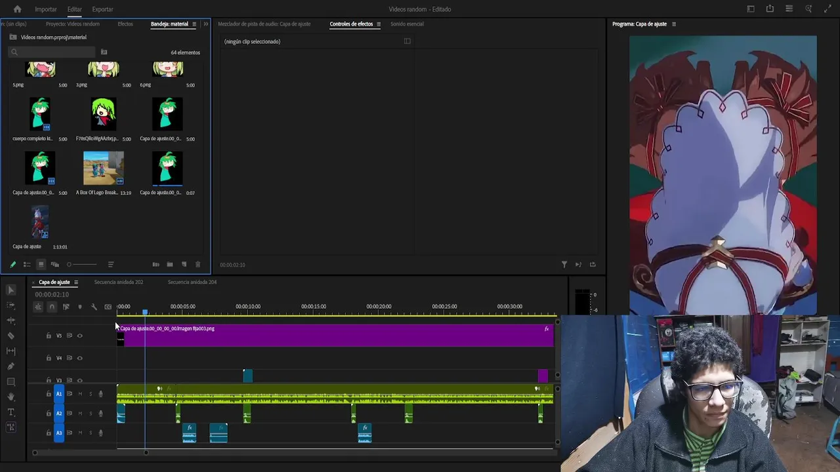Viewport: 840px width, 472px height.
Task: Create new search bin from query icon
Action: [104, 52]
